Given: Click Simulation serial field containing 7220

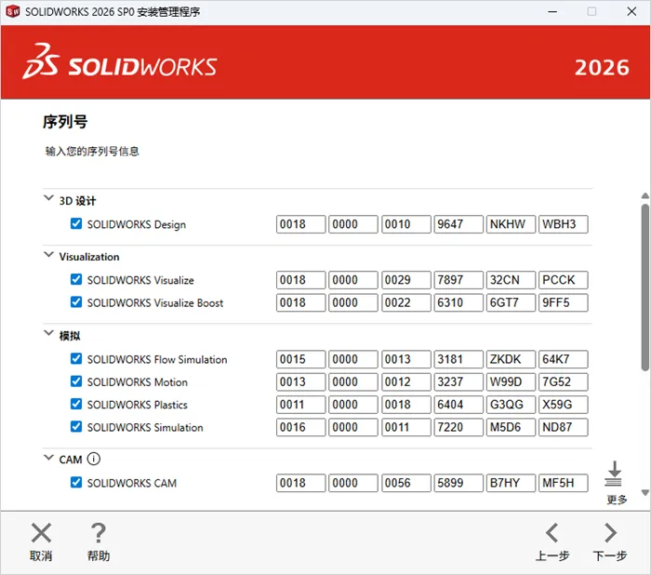Looking at the screenshot, I should (458, 427).
